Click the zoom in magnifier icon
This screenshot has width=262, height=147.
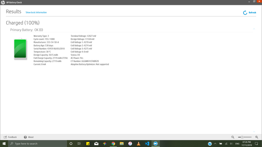(257, 137)
